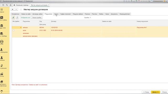This screenshot has height=94, width=168.
Task: Open the Связи tab
Action: click(x=107, y=14)
